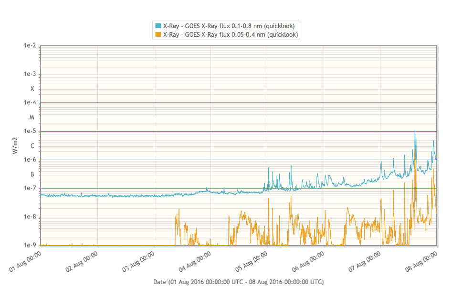Select the 1e-5 y-axis label

pos(30,131)
